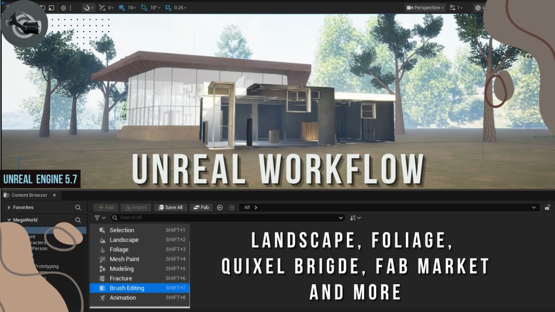Expand the Favorites section
Image resolution: width=555 pixels, height=312 pixels.
click(x=9, y=208)
